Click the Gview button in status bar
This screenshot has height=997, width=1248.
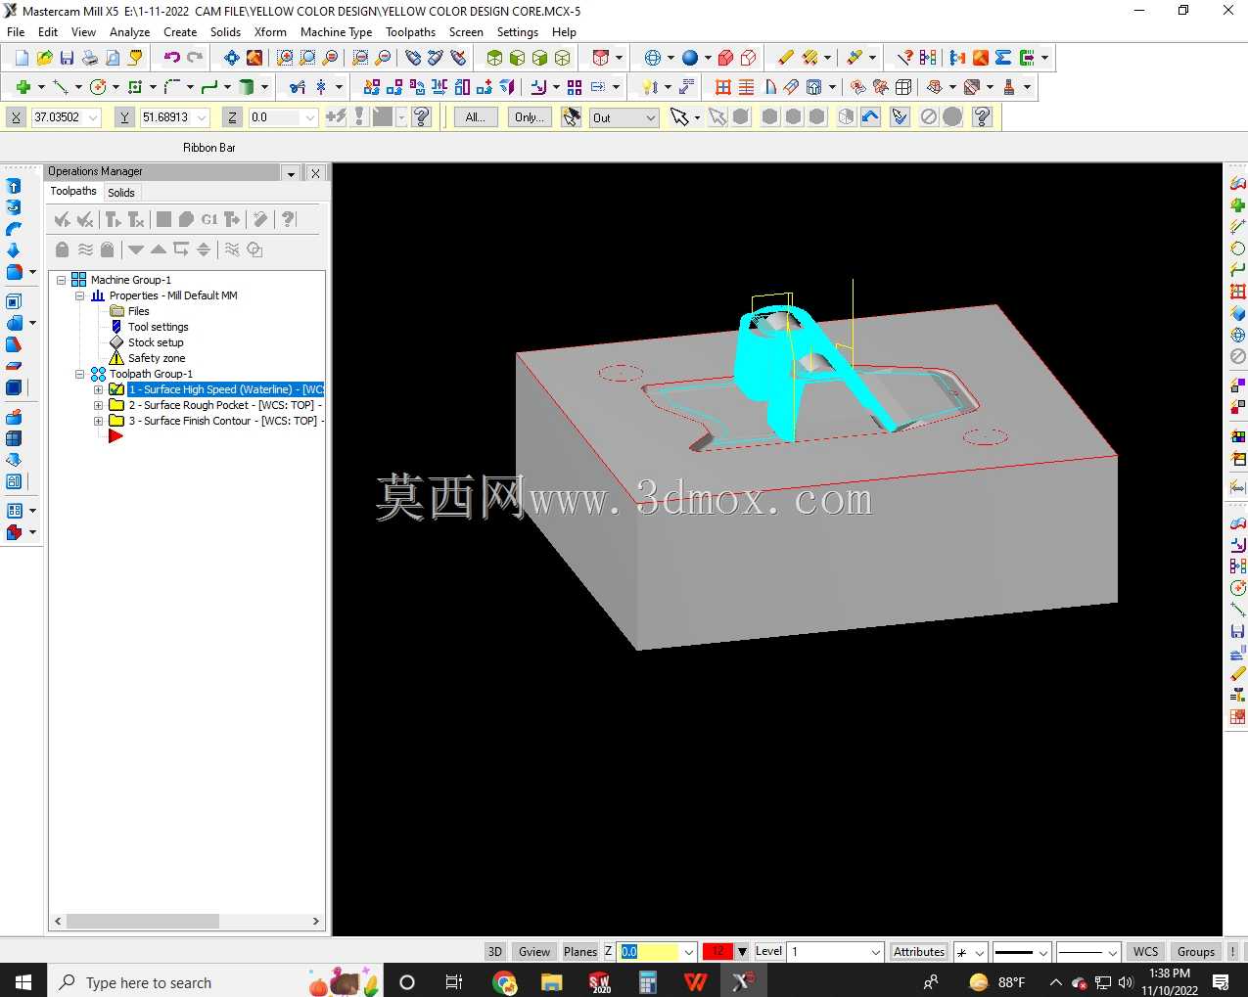coord(534,951)
